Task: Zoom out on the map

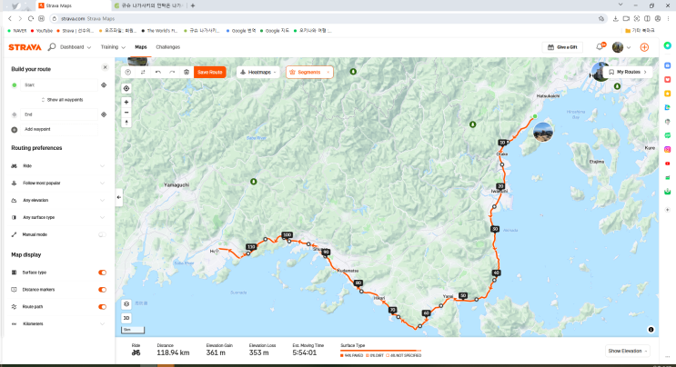Action: 126,113
